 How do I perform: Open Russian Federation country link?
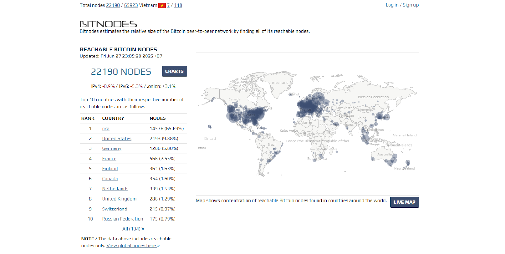(122, 219)
